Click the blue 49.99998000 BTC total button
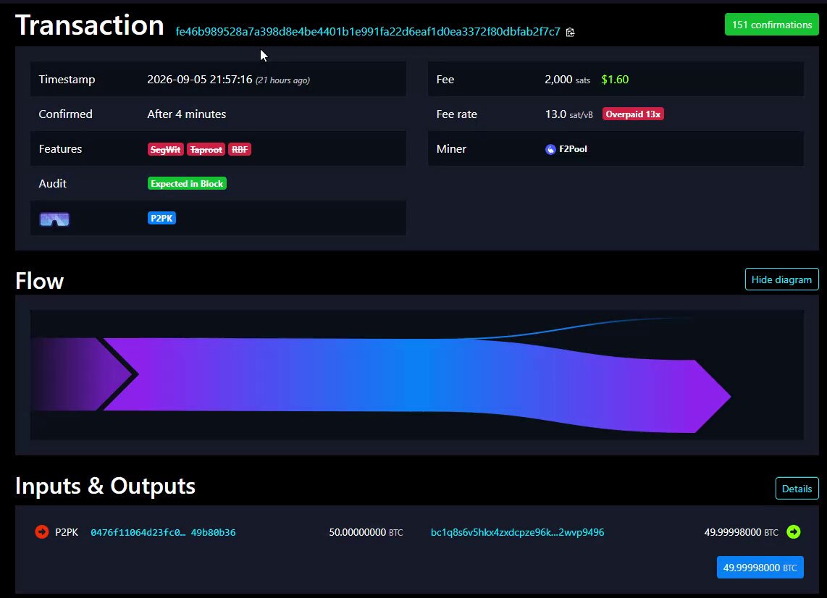The width and height of the screenshot is (827, 598). (760, 568)
